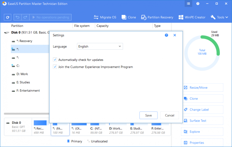Close the Settings dialog with the X

click(175, 35)
